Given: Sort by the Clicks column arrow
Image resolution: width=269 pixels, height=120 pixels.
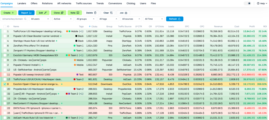Looking at the screenshot, I should [x=90, y=26].
